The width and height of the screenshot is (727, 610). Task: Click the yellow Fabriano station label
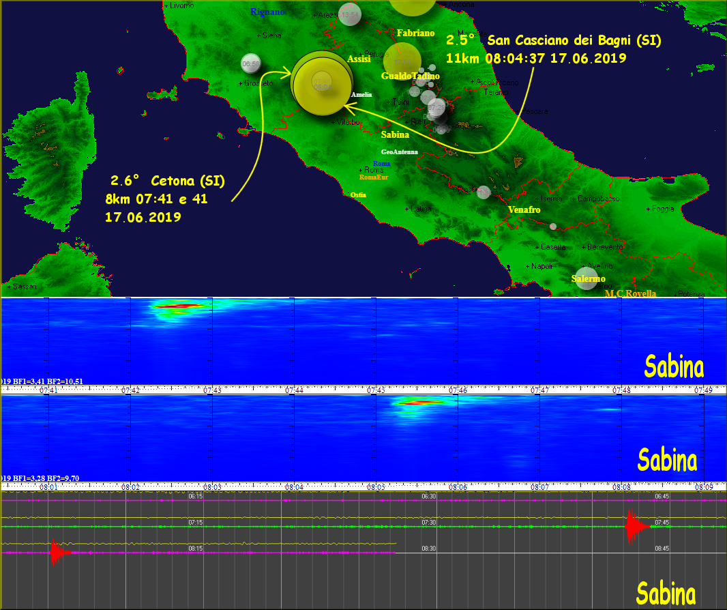tap(415, 33)
